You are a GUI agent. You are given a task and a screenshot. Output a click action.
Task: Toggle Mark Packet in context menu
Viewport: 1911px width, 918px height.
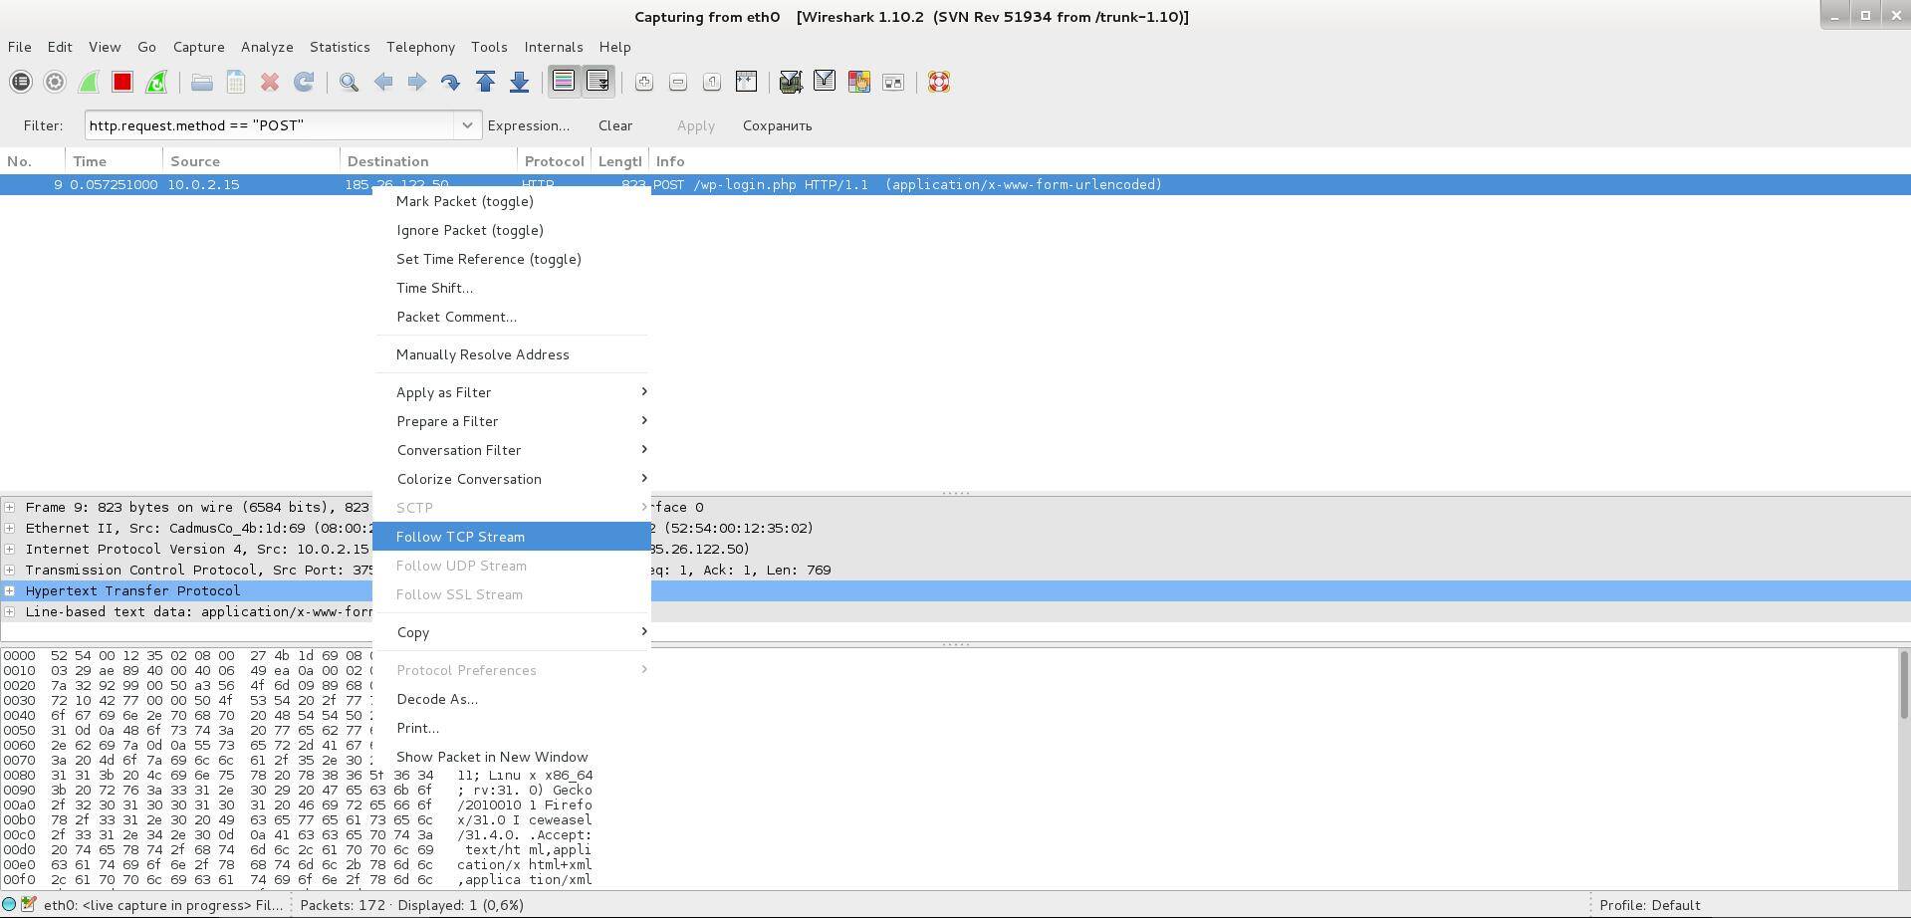click(x=464, y=201)
